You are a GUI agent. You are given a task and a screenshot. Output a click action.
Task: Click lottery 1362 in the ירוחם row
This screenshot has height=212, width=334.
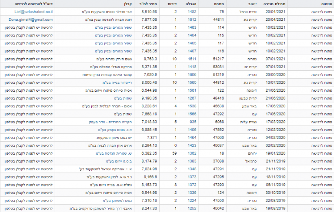click(x=192, y=153)
